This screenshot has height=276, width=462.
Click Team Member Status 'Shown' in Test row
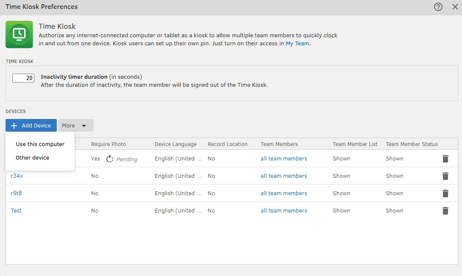394,211
